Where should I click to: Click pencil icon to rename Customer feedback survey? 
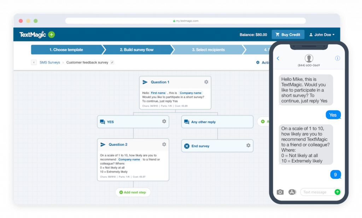pyautogui.click(x=112, y=63)
